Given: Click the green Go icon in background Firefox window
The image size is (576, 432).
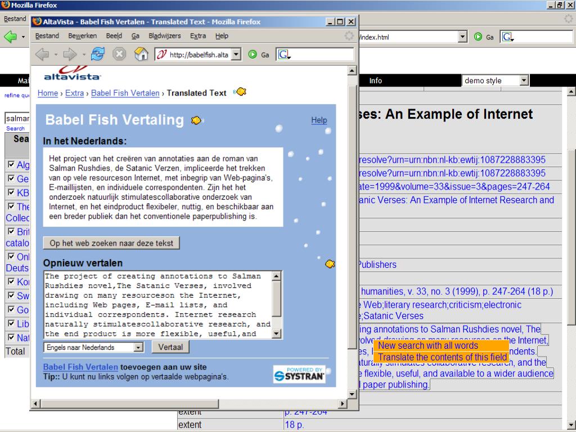Looking at the screenshot, I should (478, 37).
